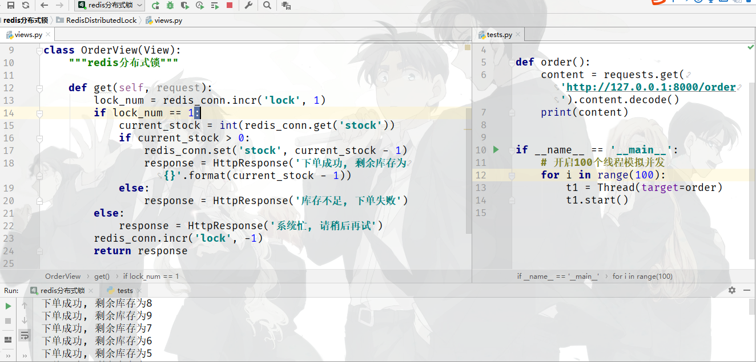
Task: Close the views.py editor tab
Action: pos(49,35)
